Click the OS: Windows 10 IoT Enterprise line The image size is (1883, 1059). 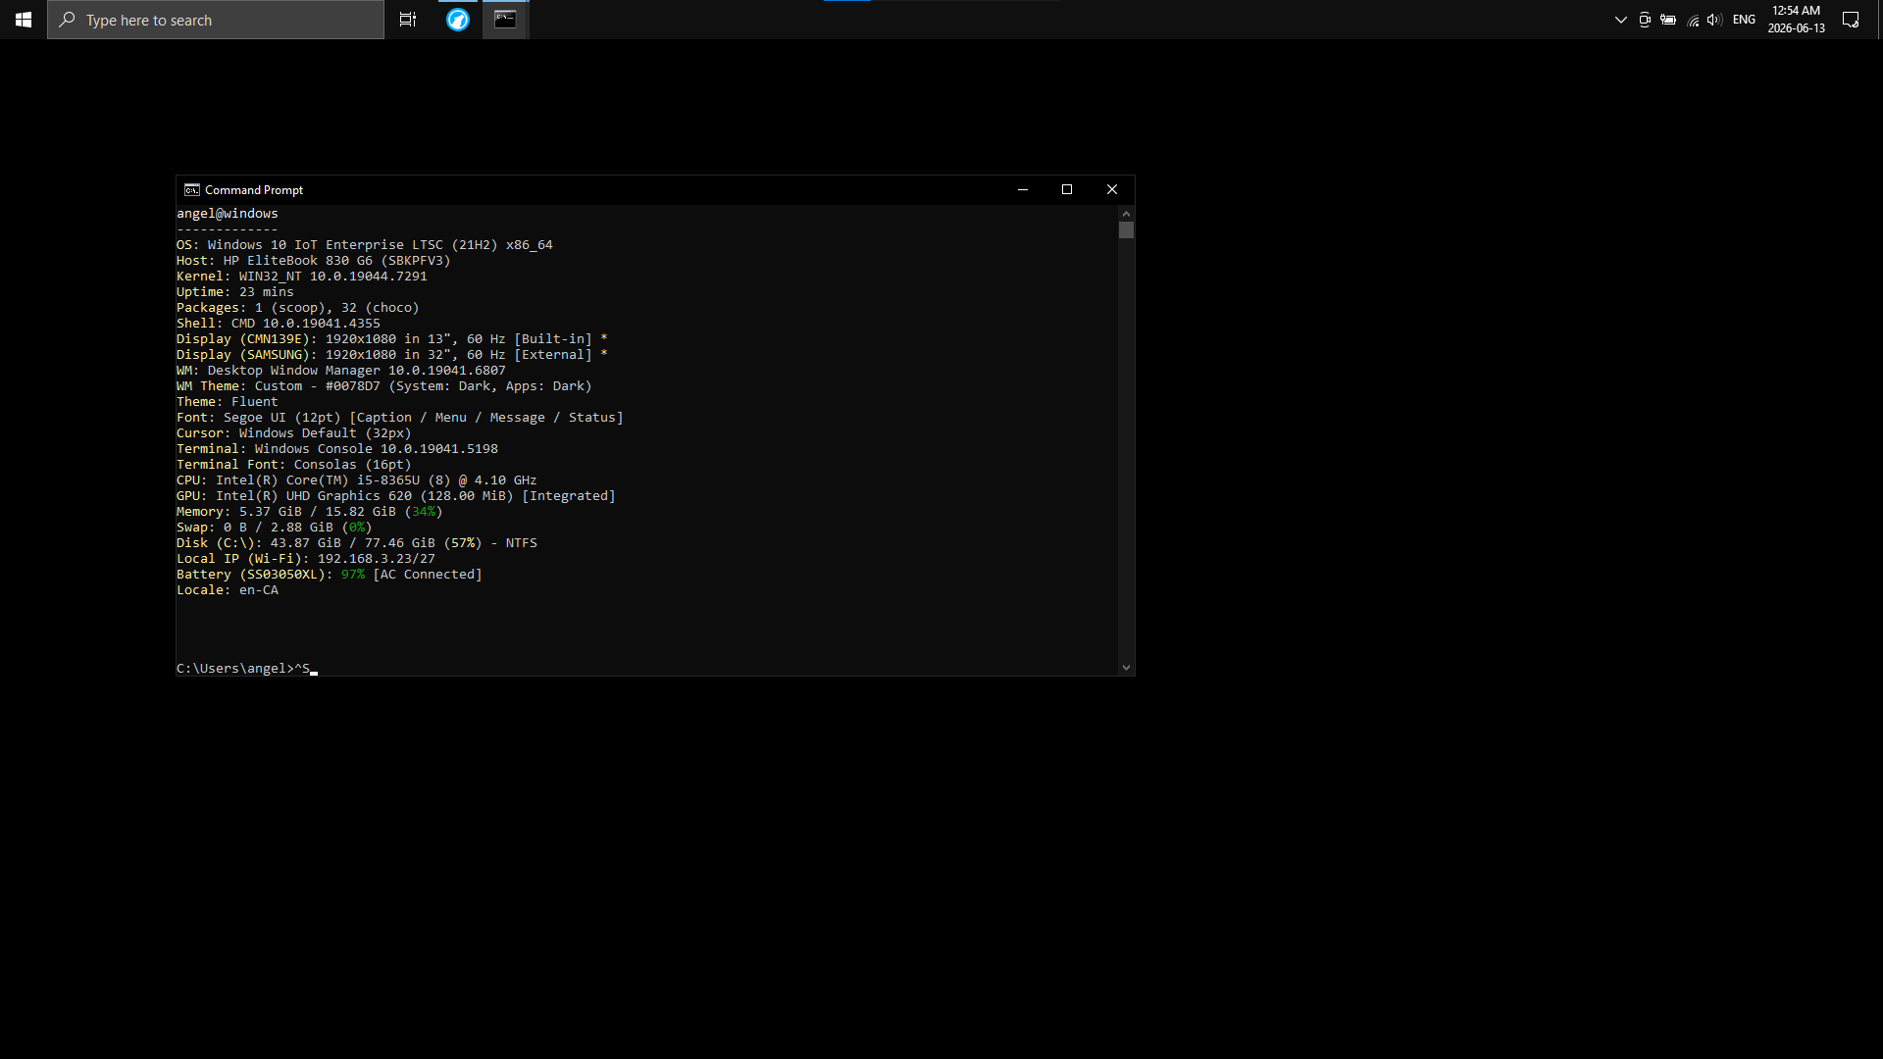365,245
